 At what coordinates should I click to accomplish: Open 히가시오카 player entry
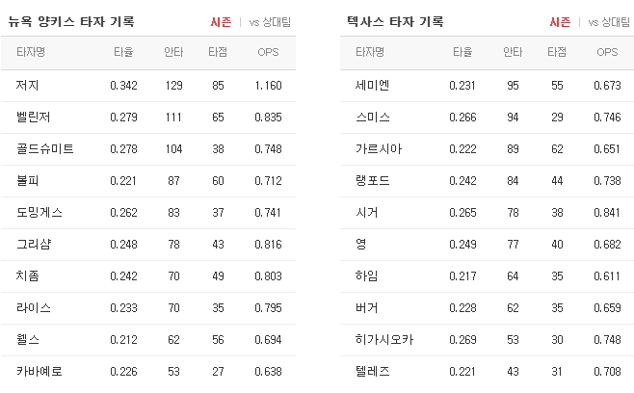384,340
